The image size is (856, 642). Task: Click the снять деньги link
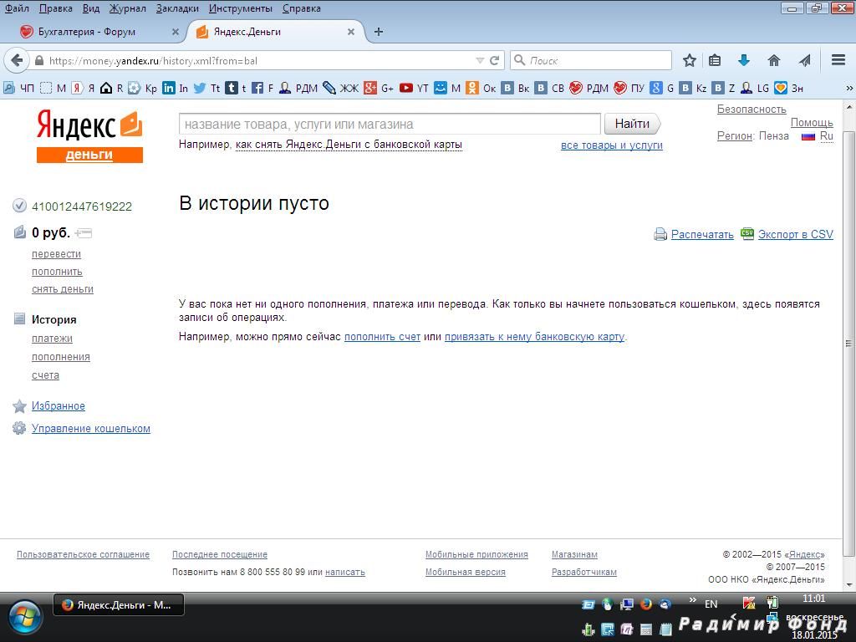coord(63,288)
